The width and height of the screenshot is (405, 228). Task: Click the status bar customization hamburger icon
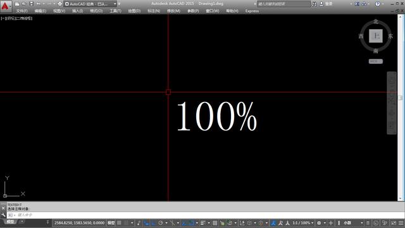point(401,223)
